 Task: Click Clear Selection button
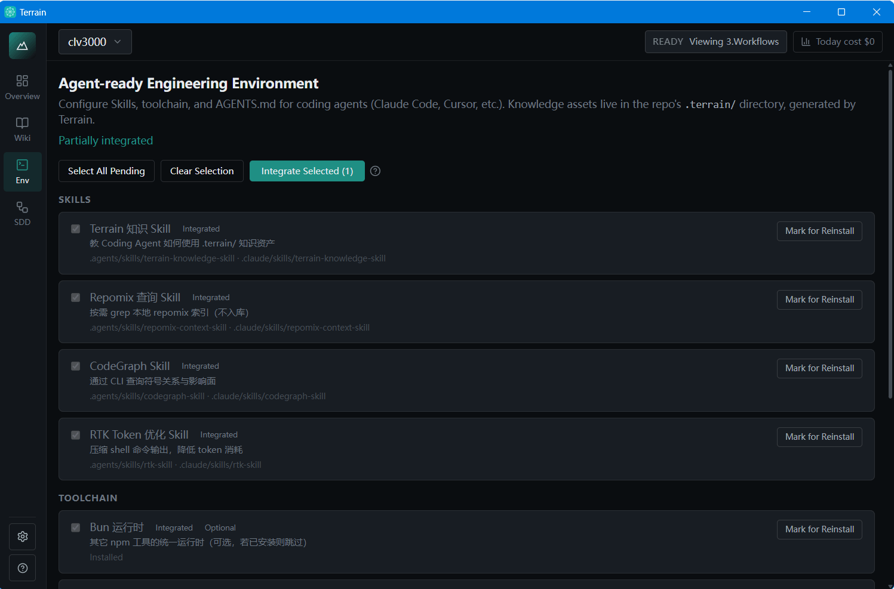pyautogui.click(x=202, y=171)
